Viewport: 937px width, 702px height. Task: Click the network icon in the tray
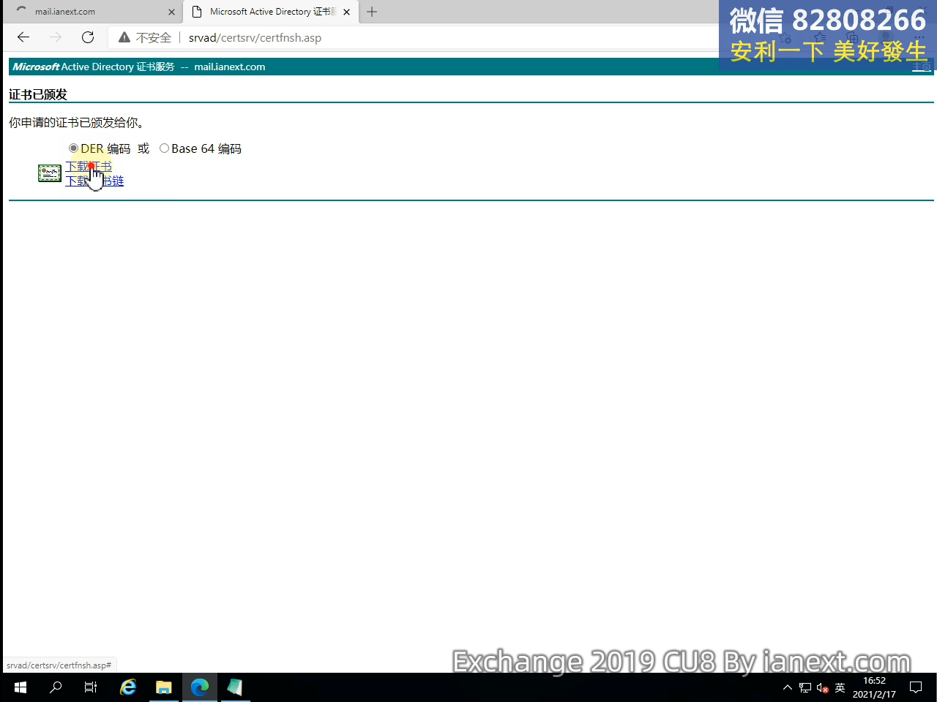805,687
